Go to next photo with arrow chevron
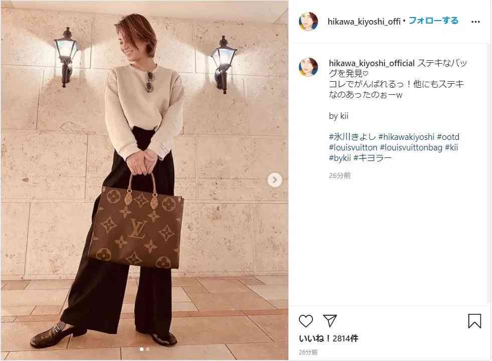This screenshot has height=361, width=492. pos(274,180)
